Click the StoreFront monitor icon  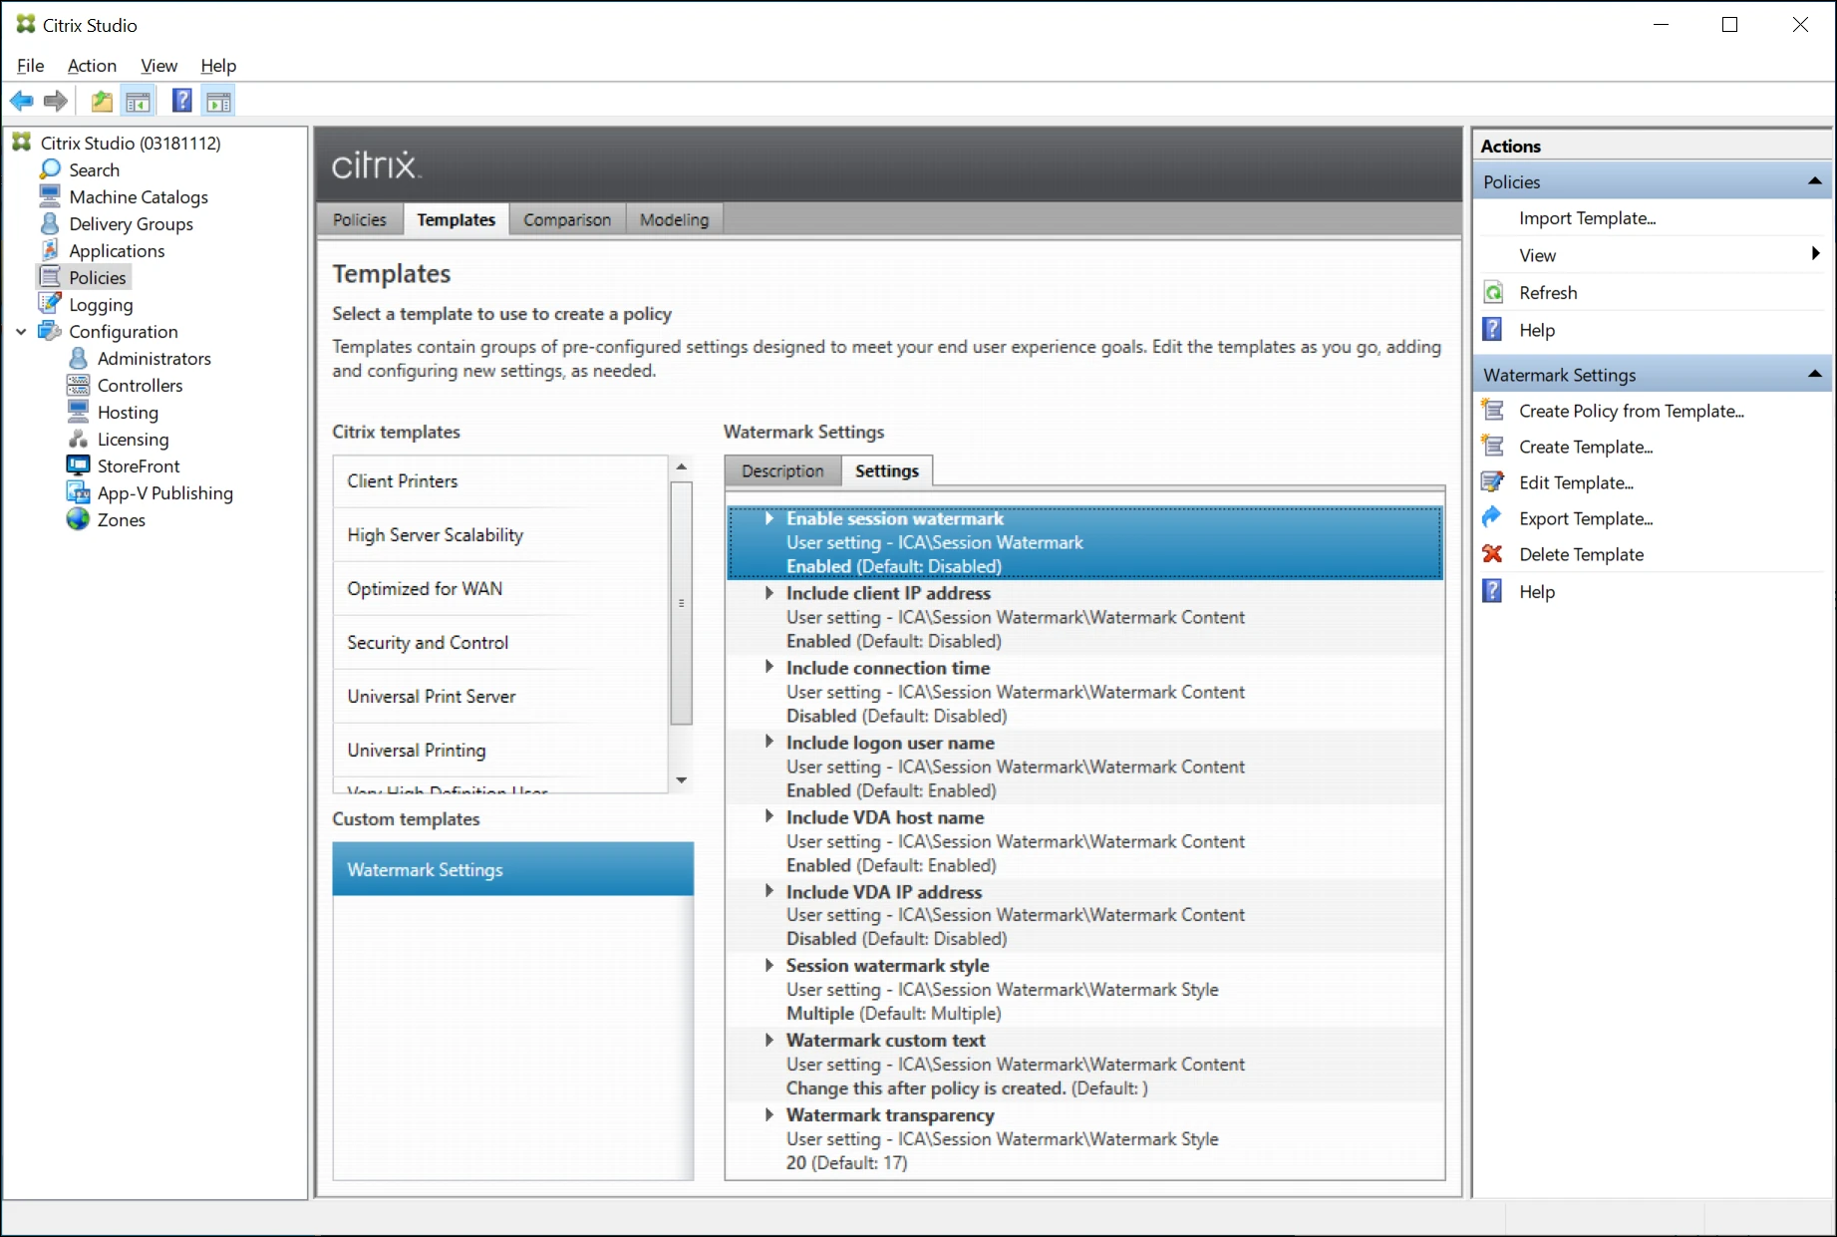[79, 465]
